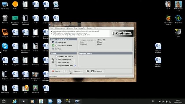Click the play recording button

point(70,71)
